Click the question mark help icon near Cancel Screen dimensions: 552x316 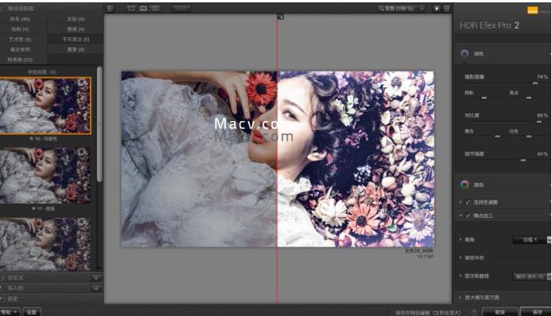[x=473, y=312]
